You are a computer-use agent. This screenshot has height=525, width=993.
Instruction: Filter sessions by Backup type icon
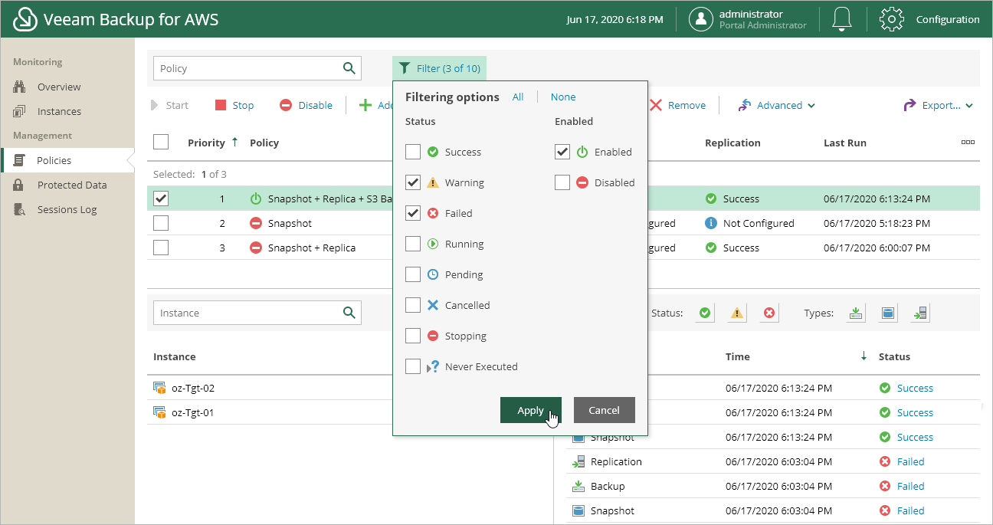coord(856,313)
